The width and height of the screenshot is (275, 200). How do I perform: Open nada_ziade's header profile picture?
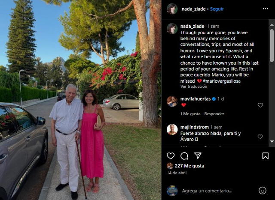tap(172, 9)
